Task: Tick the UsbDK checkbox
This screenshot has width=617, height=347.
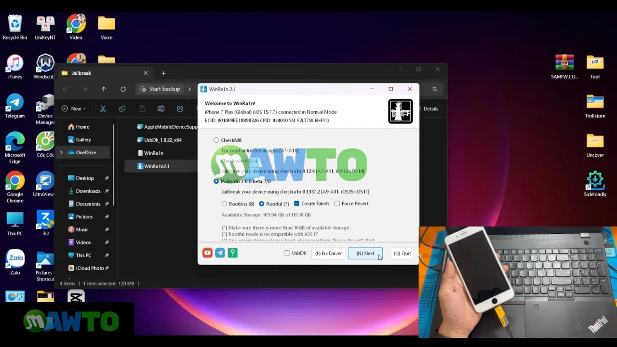Action: point(287,253)
